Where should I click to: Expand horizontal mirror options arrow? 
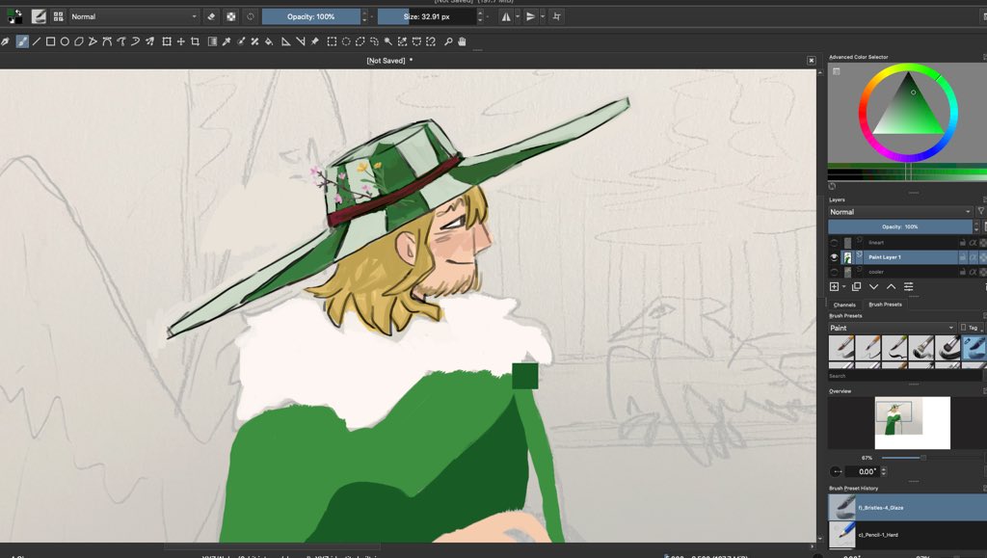(x=518, y=16)
